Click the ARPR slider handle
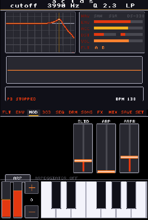The image size is (148, 220). 129,157
